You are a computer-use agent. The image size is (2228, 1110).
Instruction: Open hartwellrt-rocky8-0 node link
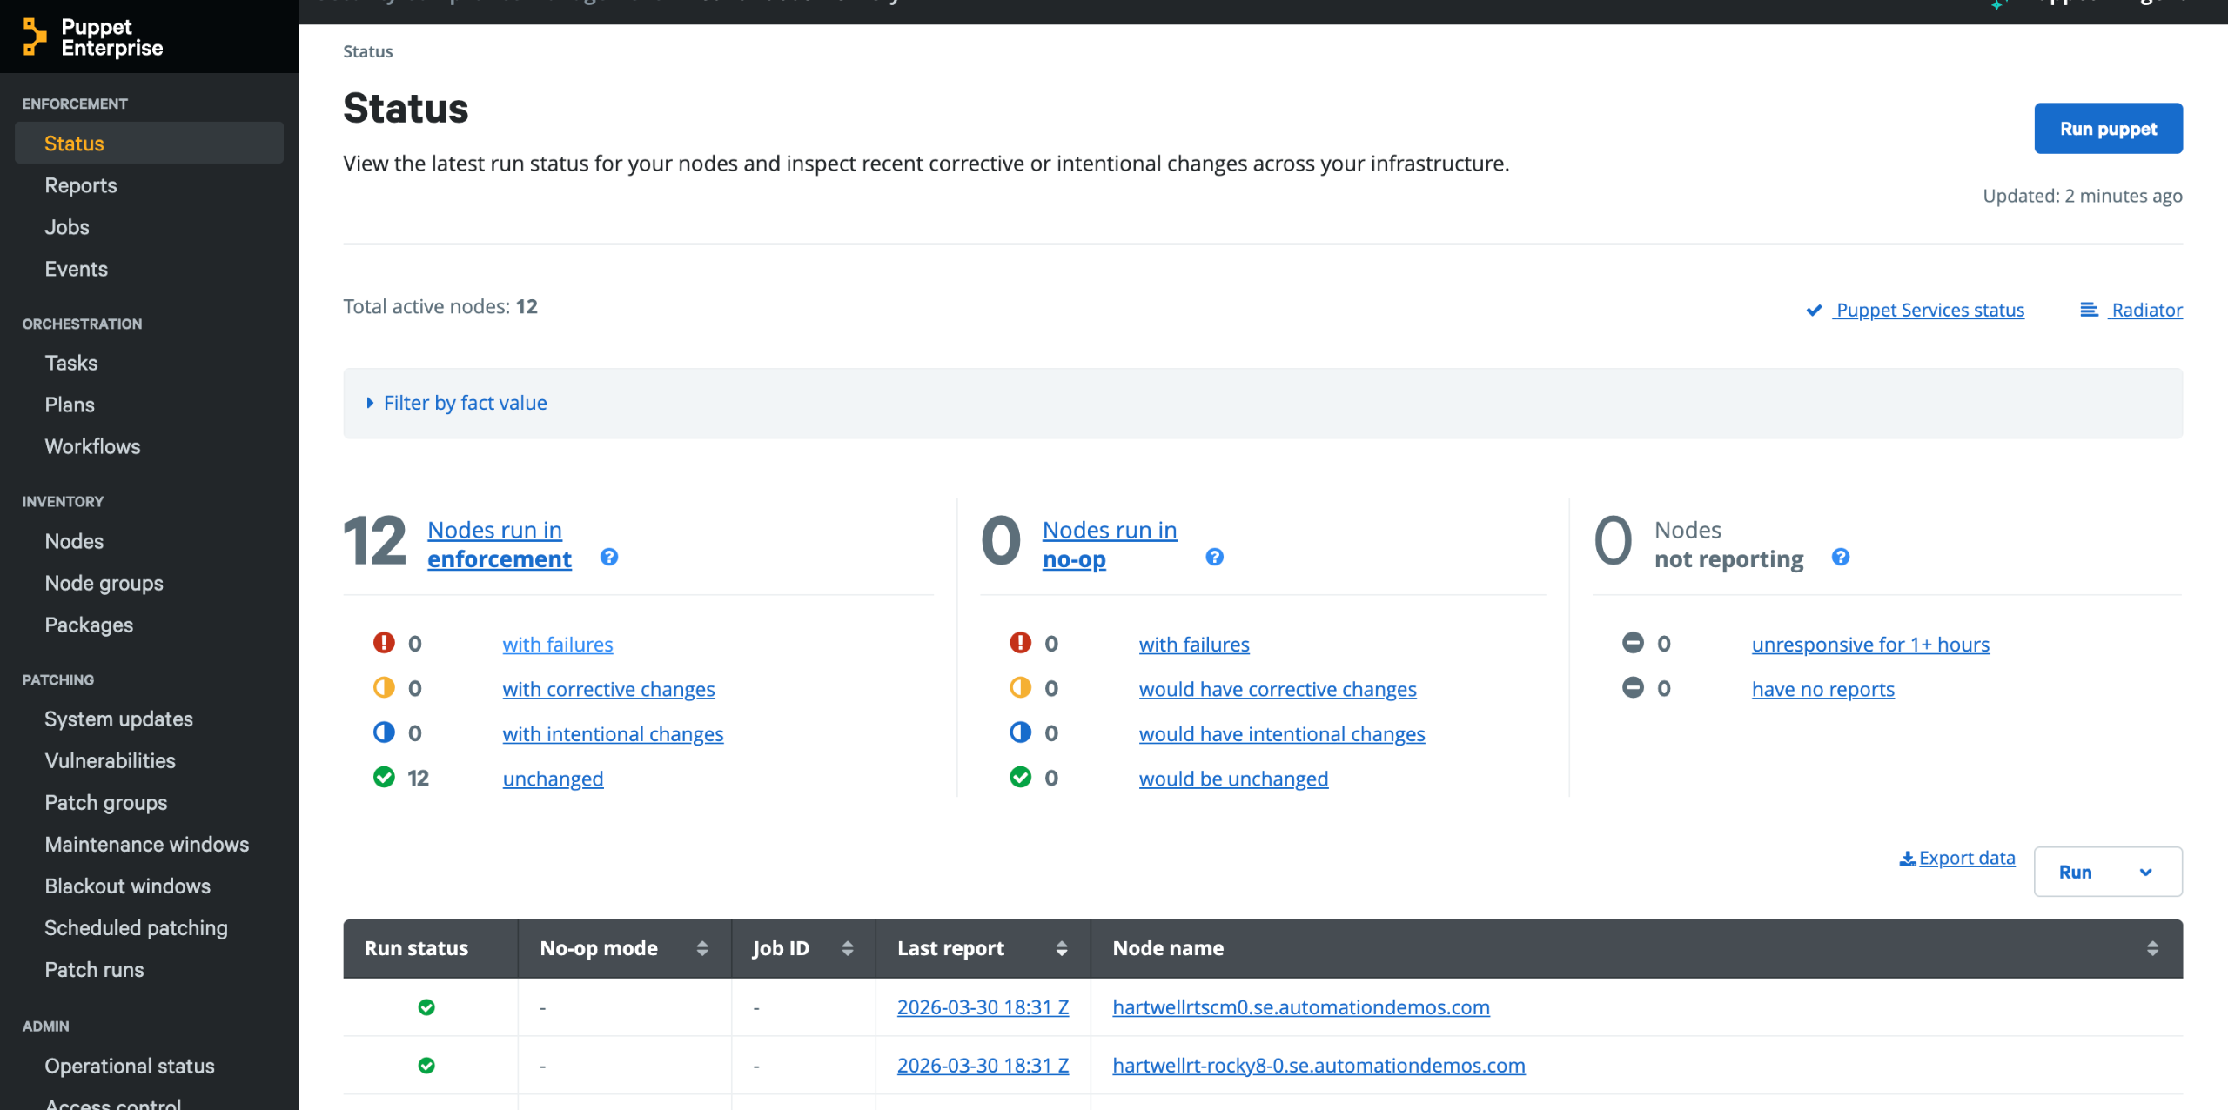1318,1066
